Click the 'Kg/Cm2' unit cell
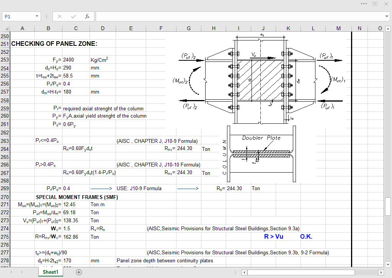Screen dimensions: 392x278 (x=103, y=60)
